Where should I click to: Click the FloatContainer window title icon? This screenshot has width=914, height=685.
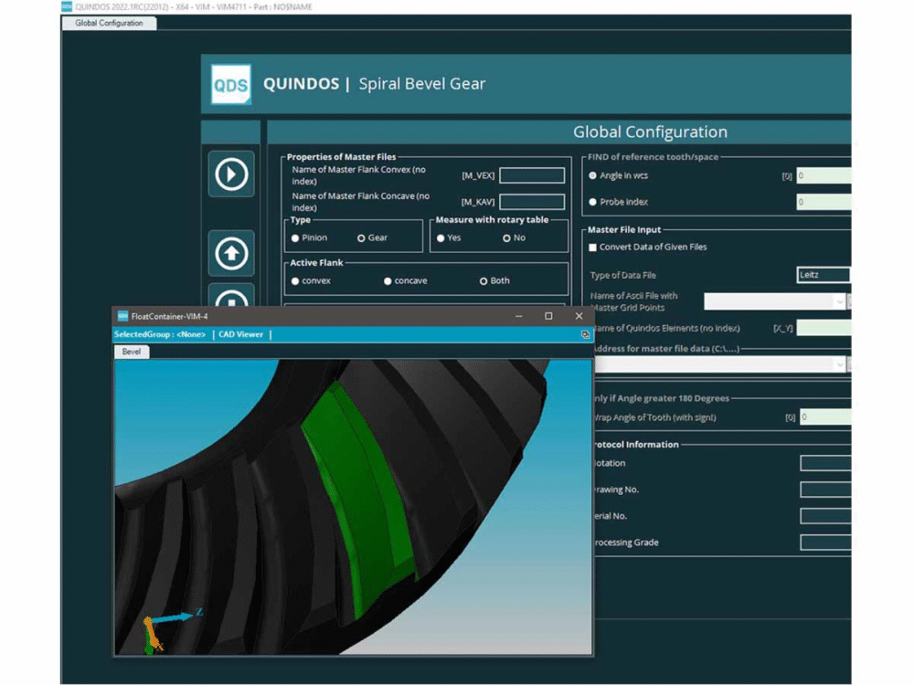click(122, 316)
